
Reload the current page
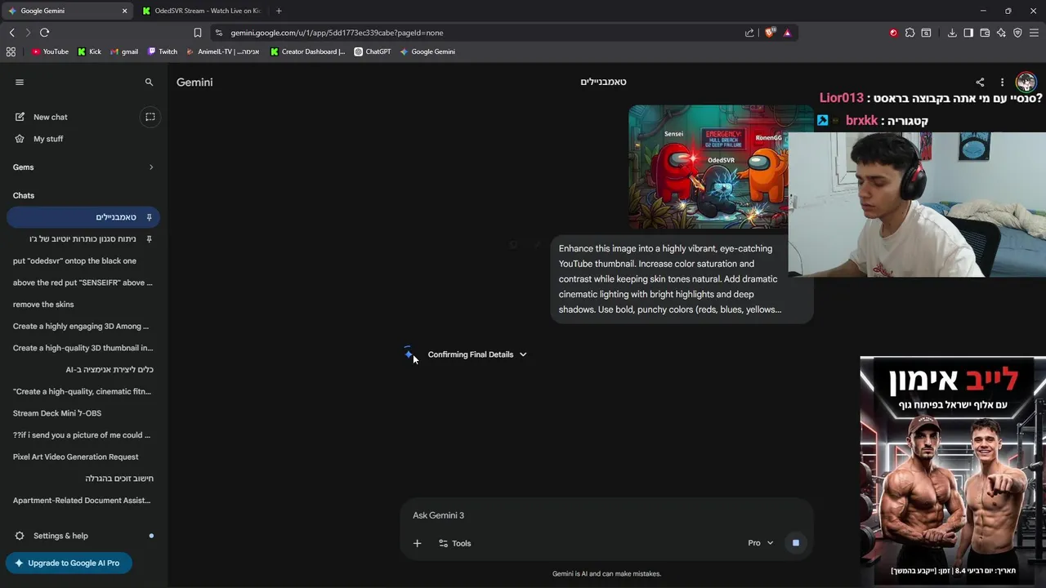click(44, 33)
